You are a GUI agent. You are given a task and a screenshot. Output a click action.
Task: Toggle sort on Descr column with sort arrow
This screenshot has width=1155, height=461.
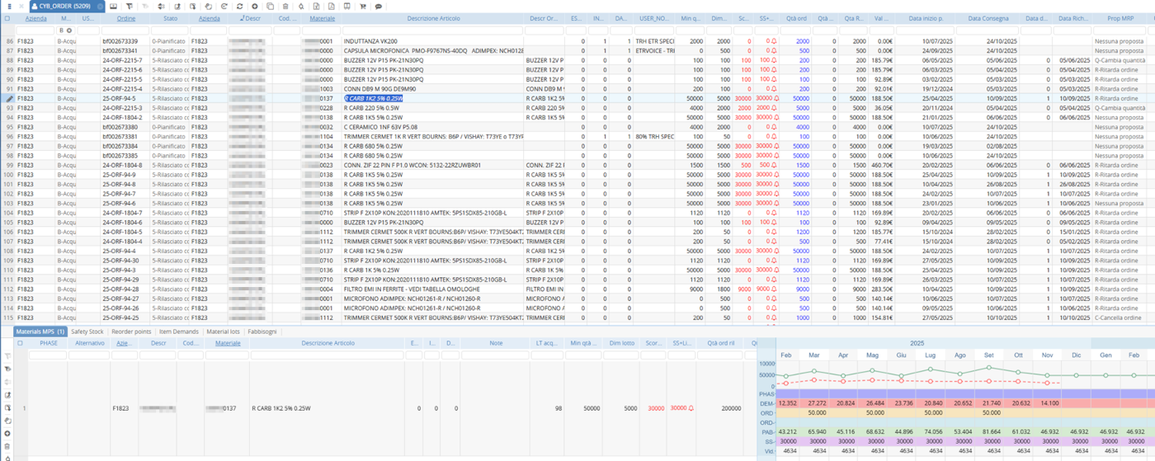tap(251, 18)
